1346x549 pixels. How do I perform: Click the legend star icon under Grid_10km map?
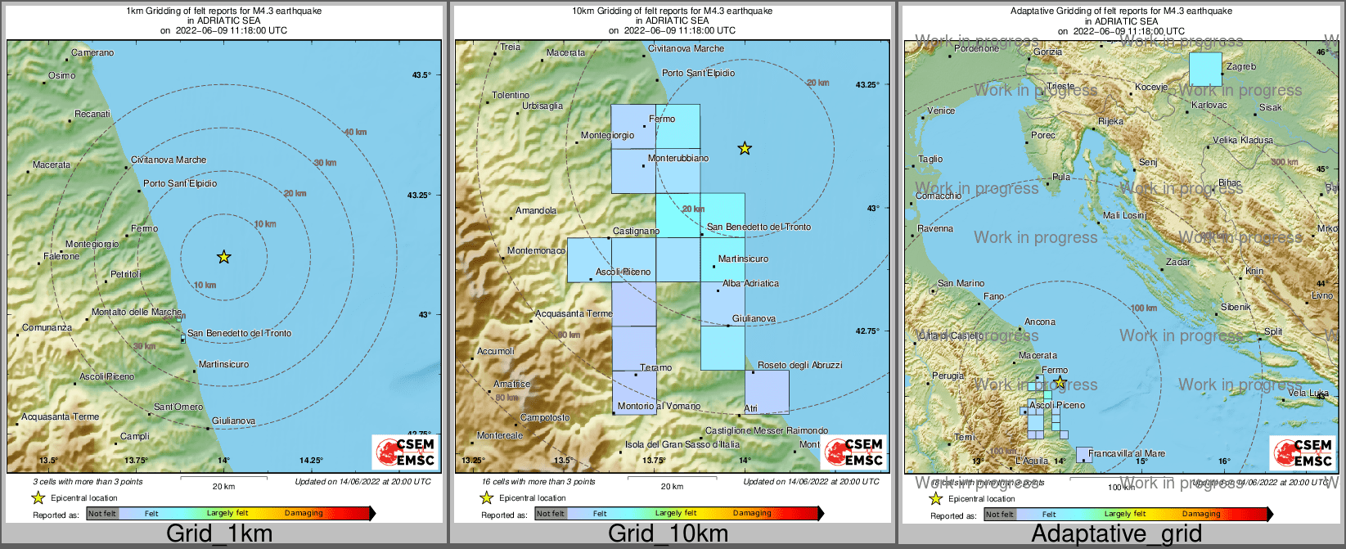(x=486, y=497)
